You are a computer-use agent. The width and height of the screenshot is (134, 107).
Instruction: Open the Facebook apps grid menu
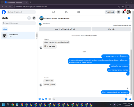(x=118, y=12)
